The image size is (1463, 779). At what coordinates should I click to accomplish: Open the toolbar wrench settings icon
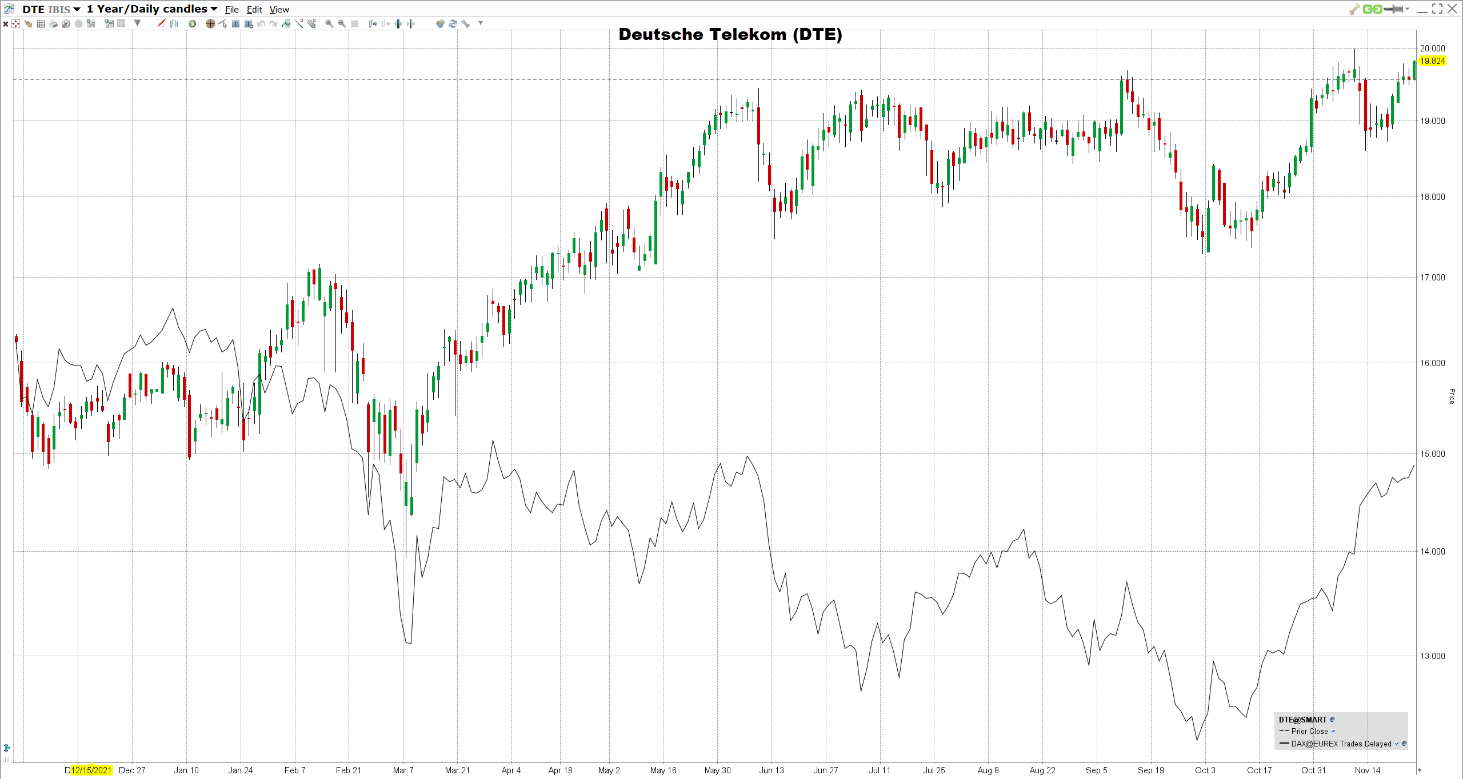pyautogui.click(x=465, y=23)
